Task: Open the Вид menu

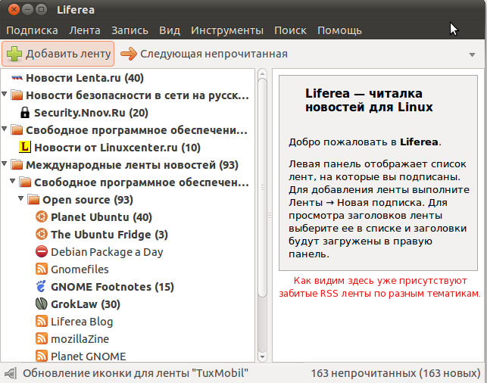Action: 170,30
